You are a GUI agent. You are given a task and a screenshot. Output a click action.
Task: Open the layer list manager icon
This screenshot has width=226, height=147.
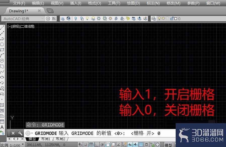tap(154, 19)
